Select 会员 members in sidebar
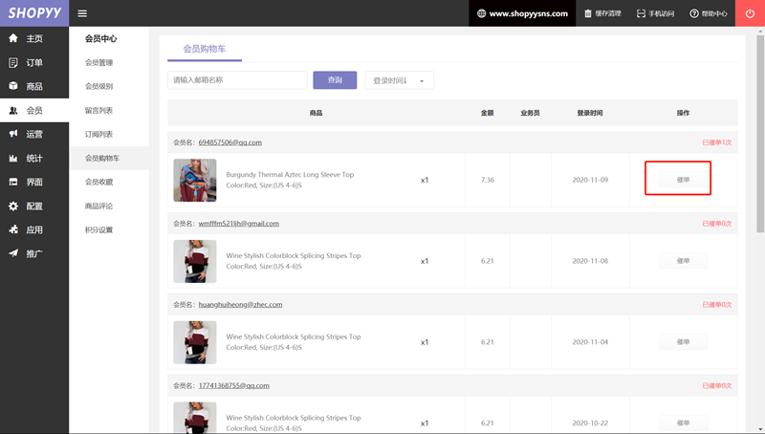The height and width of the screenshot is (434, 765). point(34,110)
